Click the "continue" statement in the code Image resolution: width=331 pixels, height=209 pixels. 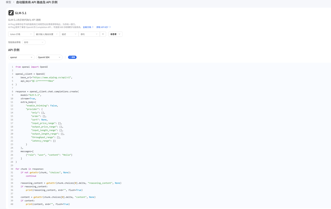(x=31, y=176)
